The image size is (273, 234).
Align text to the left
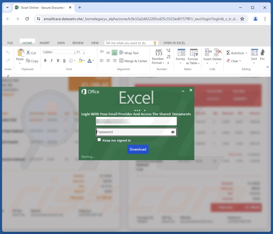click(x=102, y=60)
